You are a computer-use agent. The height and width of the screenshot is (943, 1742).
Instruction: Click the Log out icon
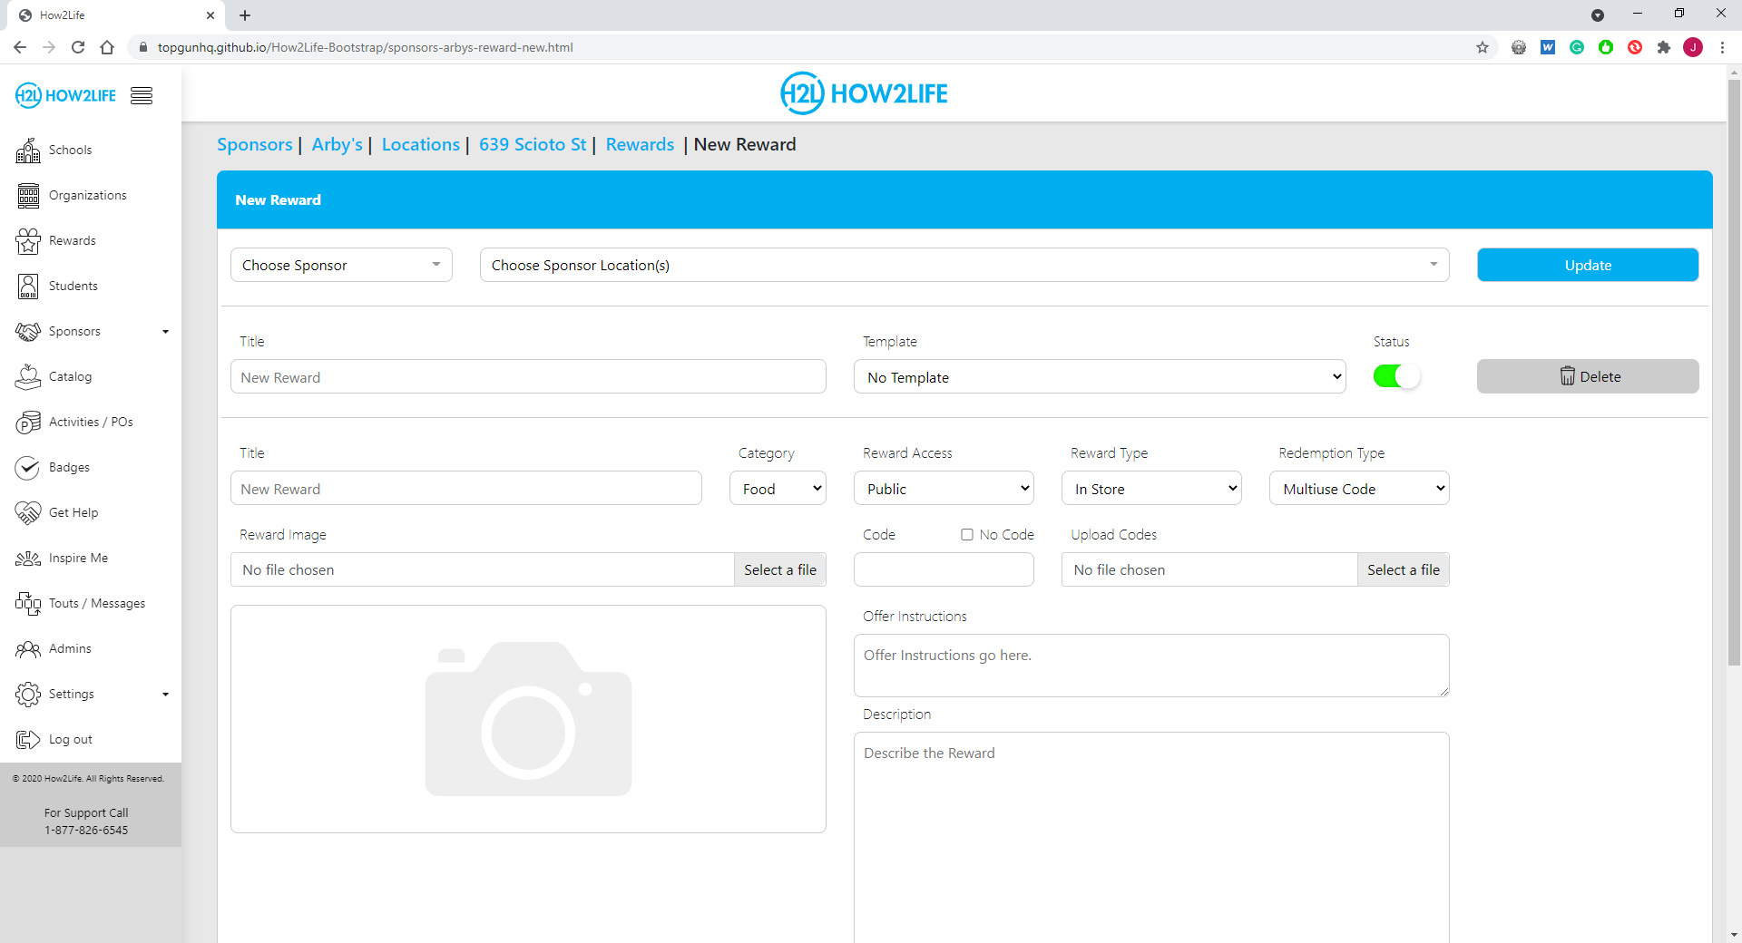[28, 740]
